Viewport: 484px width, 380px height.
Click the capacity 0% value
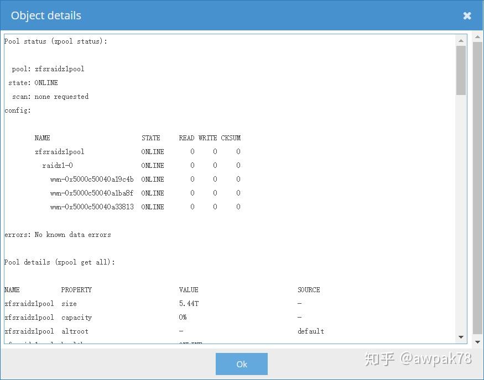point(184,317)
